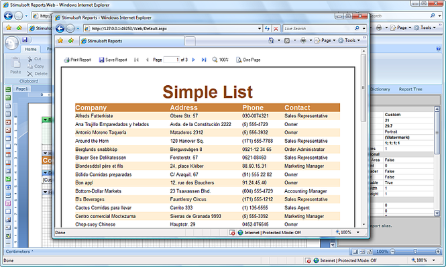Image resolution: width=446 pixels, height=267 pixels.
Task: Switch to the Report Tree tab in background window
Action: [410, 89]
